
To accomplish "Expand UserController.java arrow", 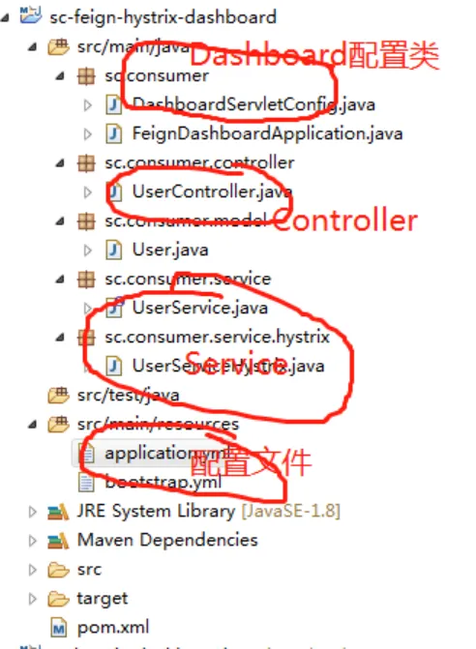I will tap(87, 192).
